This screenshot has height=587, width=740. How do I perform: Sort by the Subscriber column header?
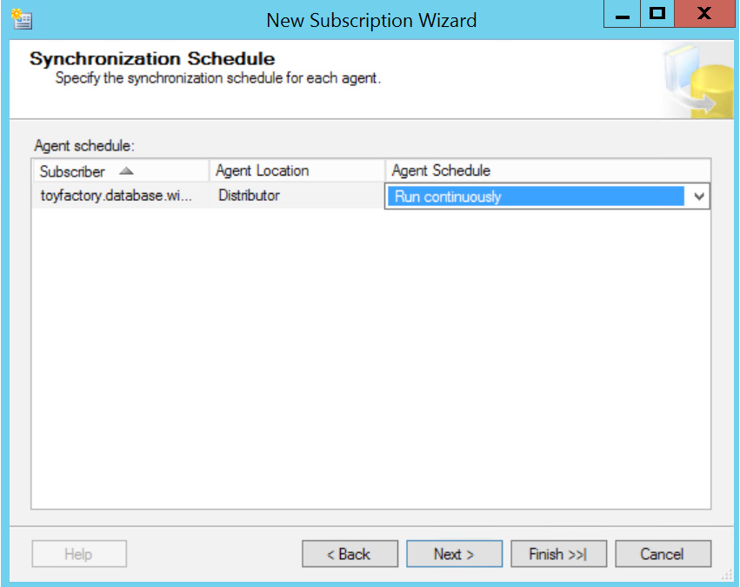tap(121, 170)
